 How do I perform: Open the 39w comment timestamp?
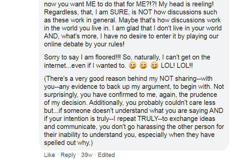87,155
